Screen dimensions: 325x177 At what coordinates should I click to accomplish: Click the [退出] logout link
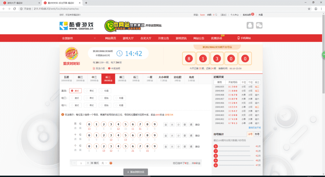(223, 15)
